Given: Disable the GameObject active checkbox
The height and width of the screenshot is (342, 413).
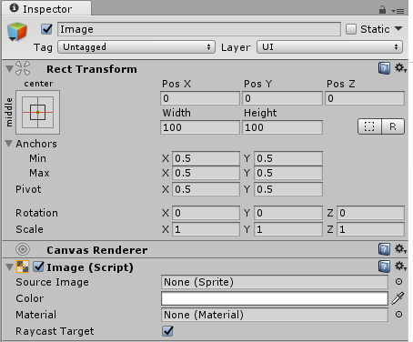Looking at the screenshot, I should coord(46,29).
